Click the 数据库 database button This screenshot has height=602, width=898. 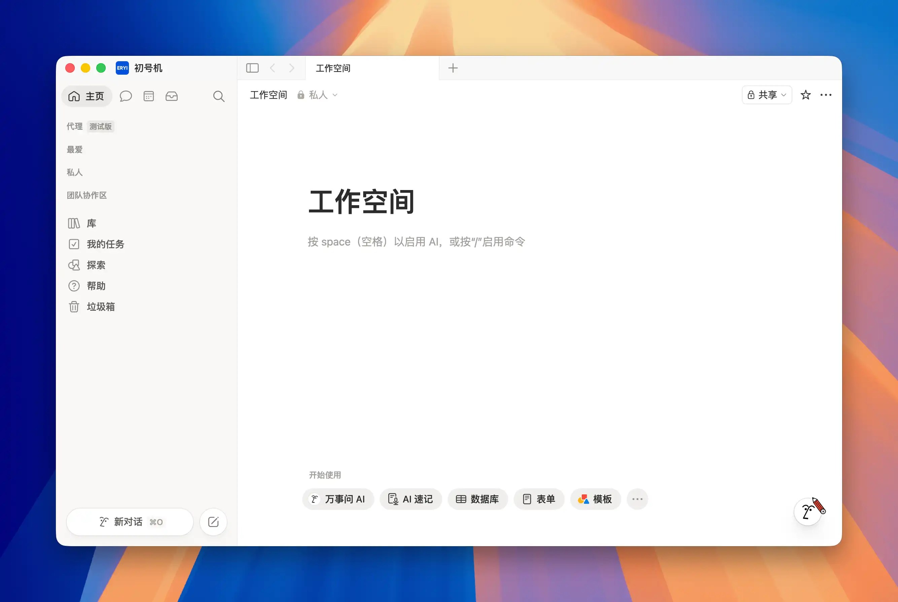click(477, 499)
